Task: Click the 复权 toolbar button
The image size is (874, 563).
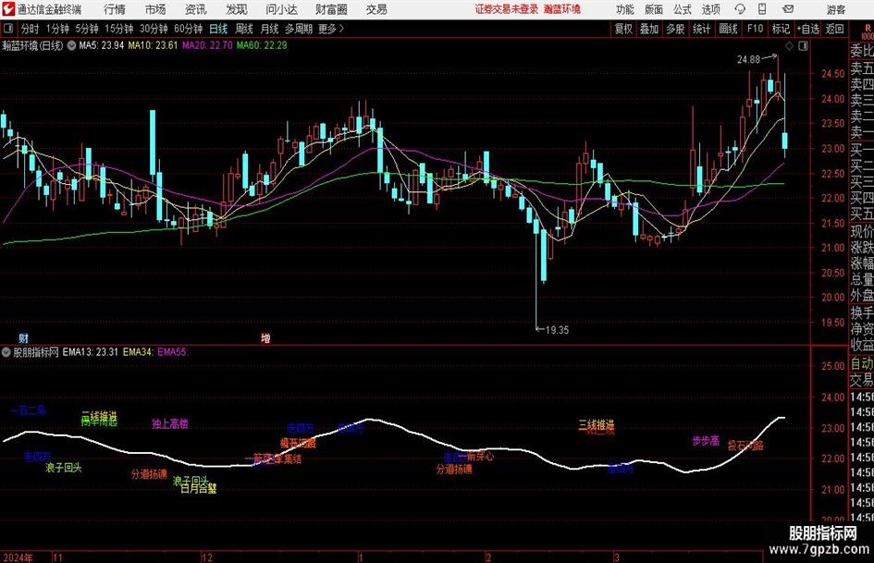Action: point(623,29)
